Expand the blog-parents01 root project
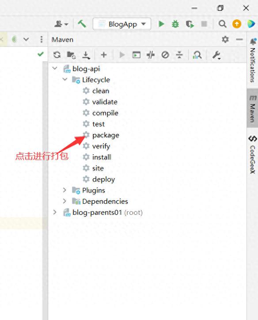 click(x=55, y=212)
